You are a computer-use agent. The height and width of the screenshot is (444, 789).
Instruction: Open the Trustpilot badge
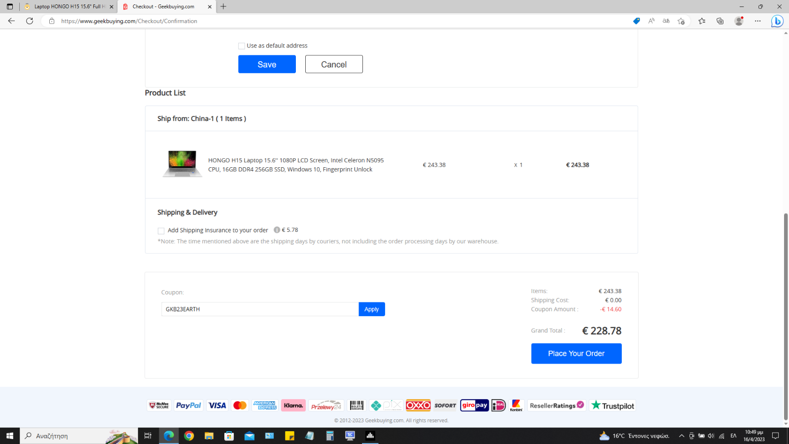(x=612, y=406)
